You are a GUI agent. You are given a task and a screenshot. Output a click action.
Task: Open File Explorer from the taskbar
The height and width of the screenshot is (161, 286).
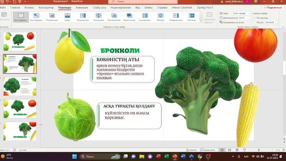point(142,157)
